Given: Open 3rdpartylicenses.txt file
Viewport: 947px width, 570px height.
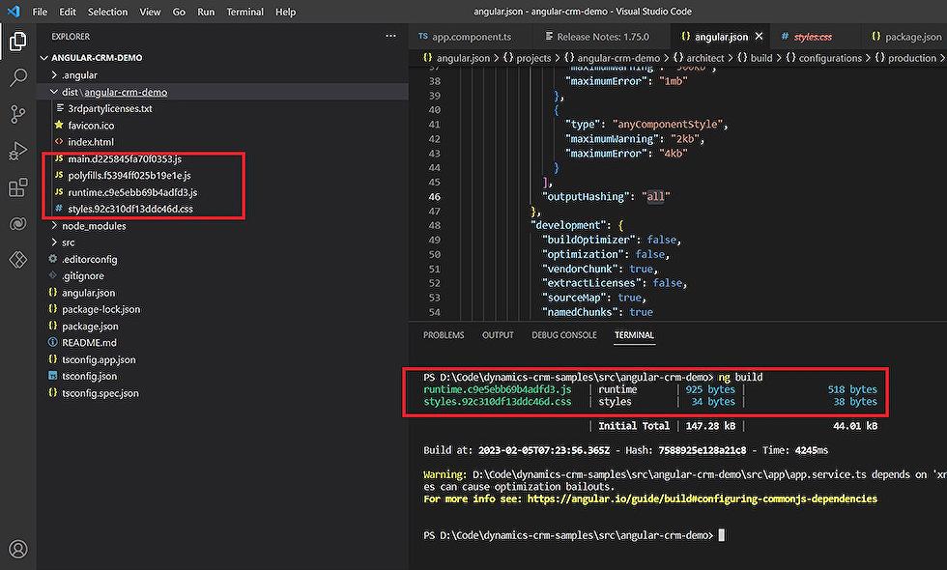Looking at the screenshot, I should click(110, 108).
